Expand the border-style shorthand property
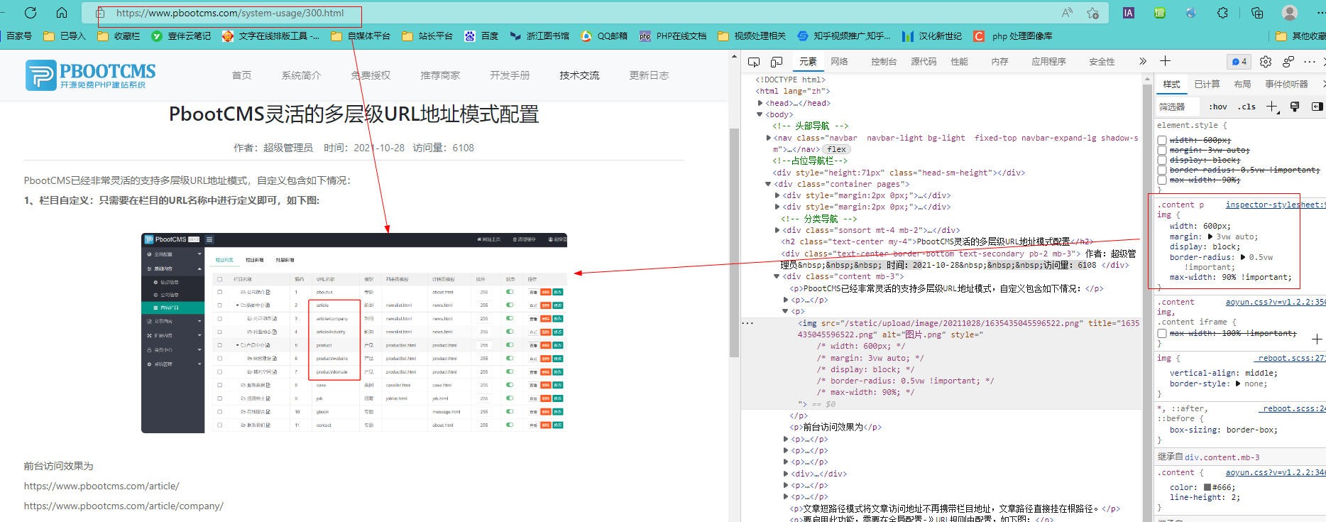Viewport: 1326px width, 522px height. pyautogui.click(x=1238, y=384)
